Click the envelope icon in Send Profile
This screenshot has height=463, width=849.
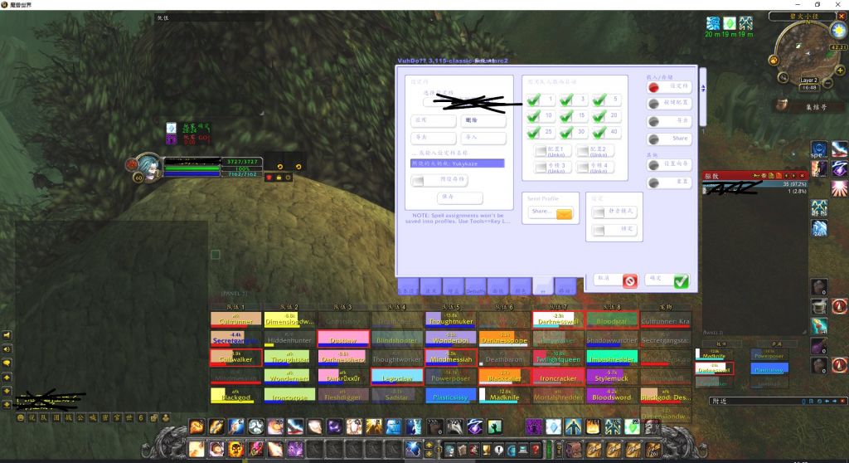point(564,214)
